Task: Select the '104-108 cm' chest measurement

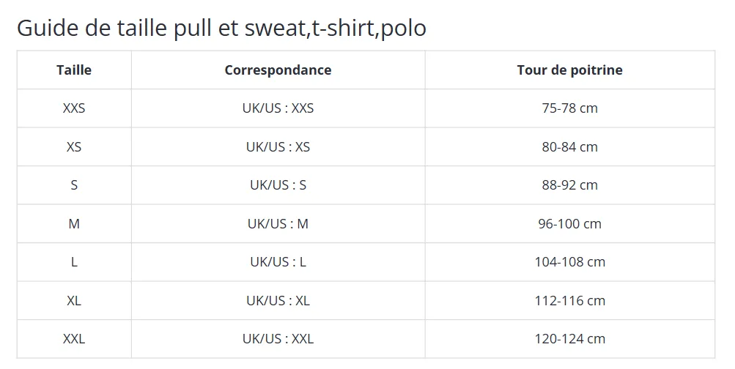Action: [x=569, y=262]
